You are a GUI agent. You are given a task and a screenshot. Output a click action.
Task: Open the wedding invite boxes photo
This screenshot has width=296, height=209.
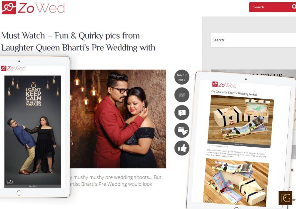tap(240, 122)
